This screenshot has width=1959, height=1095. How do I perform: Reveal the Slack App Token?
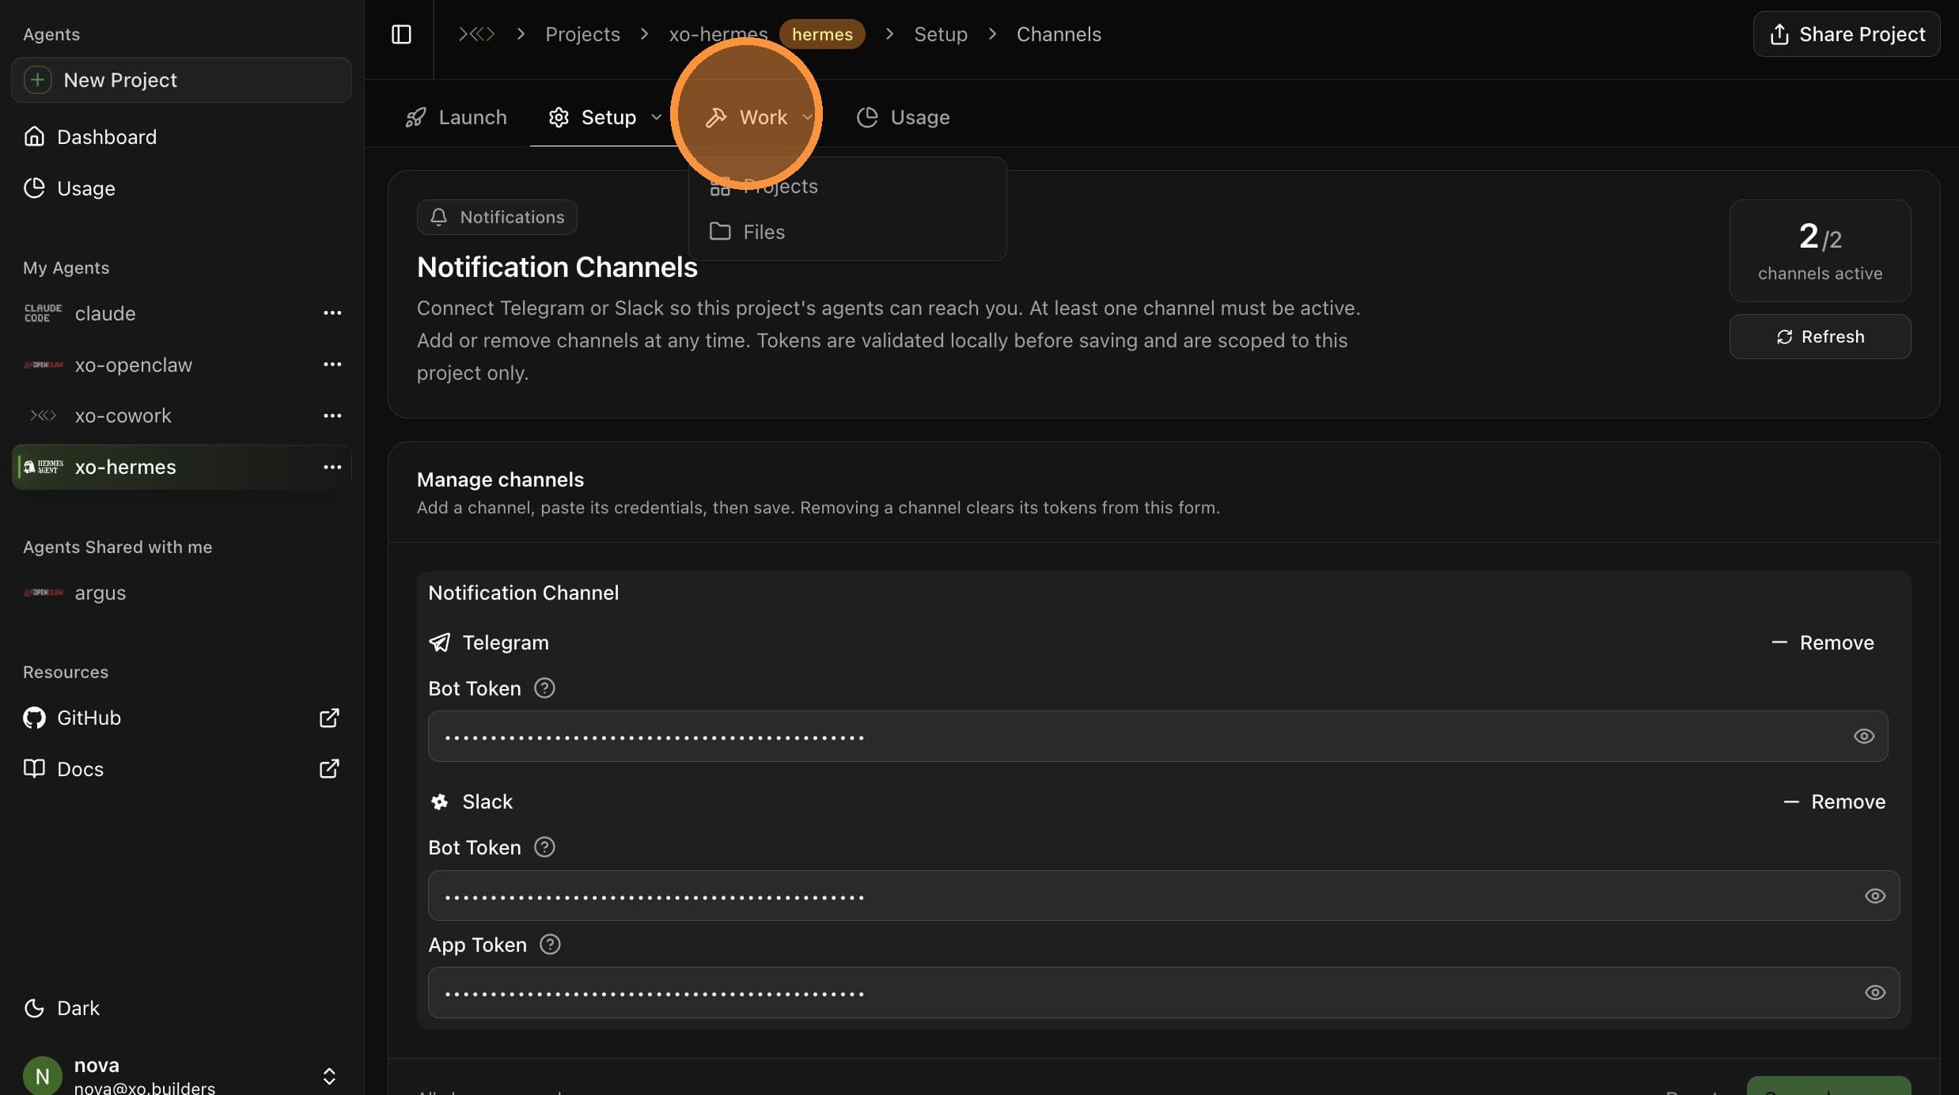tap(1875, 993)
